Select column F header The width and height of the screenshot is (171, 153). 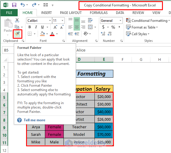click(123, 60)
